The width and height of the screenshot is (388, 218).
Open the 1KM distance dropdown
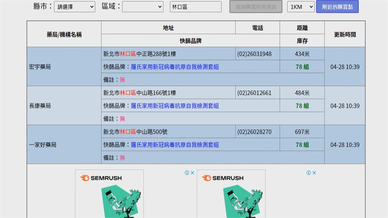pos(300,7)
